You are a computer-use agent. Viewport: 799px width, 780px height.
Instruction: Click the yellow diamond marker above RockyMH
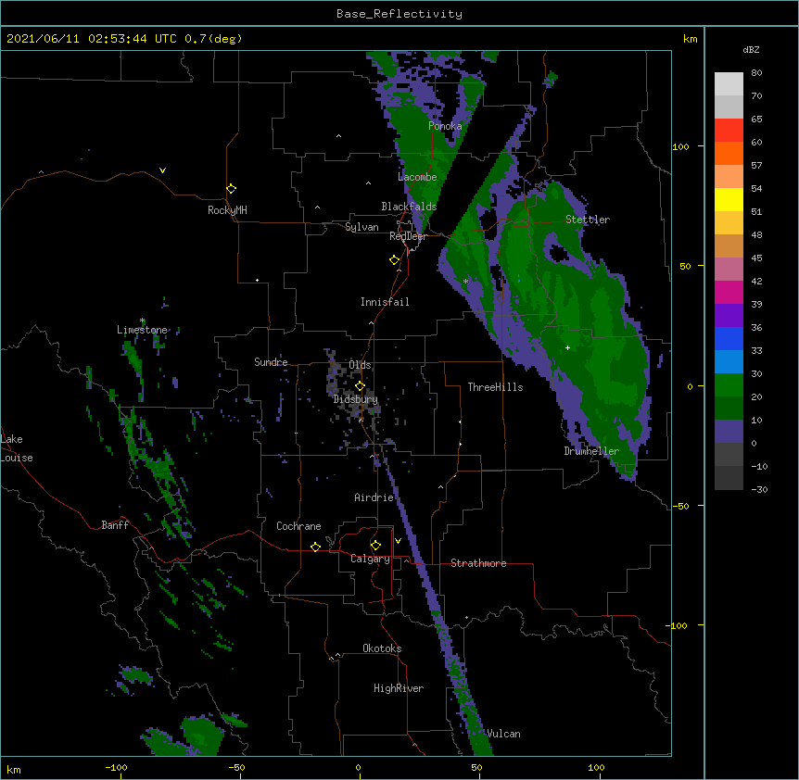pos(231,189)
